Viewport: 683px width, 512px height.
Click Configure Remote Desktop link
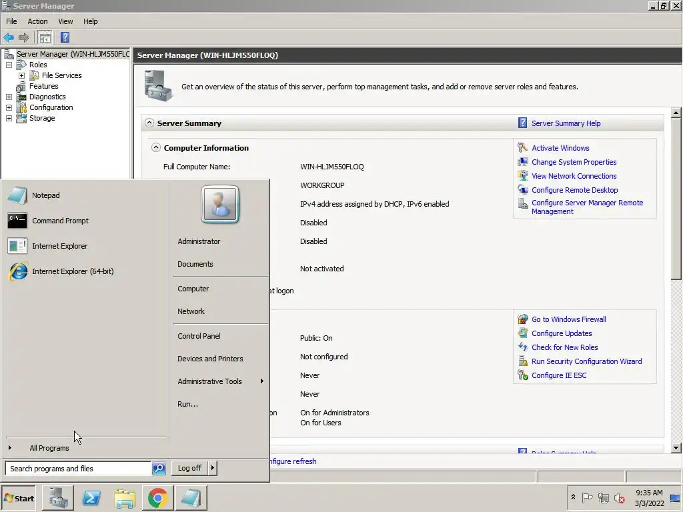click(x=574, y=190)
